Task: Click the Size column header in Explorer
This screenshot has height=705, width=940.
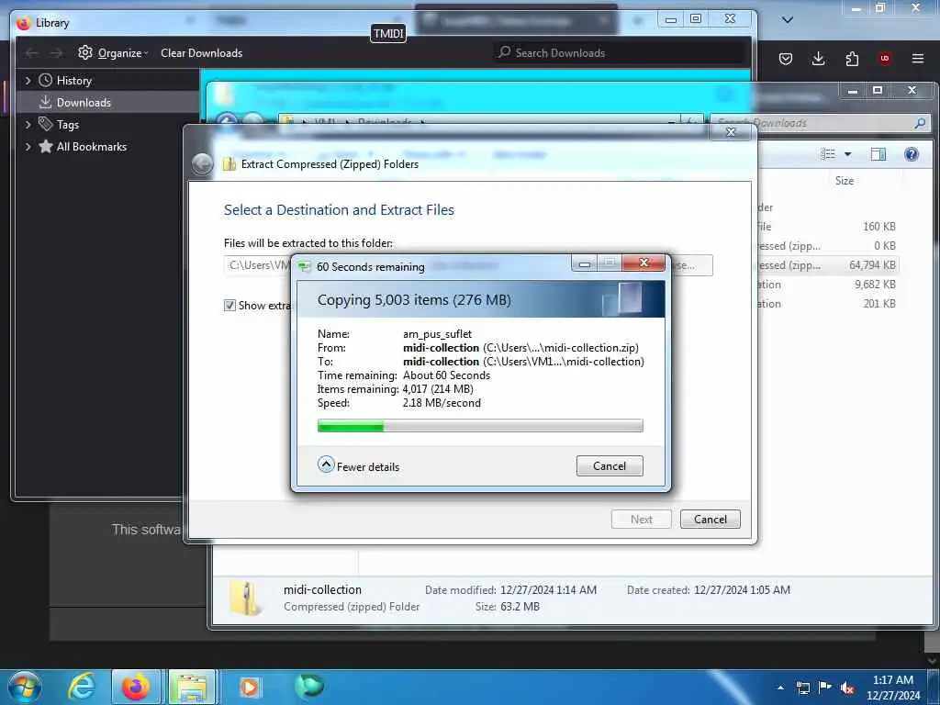Action: coord(845,181)
